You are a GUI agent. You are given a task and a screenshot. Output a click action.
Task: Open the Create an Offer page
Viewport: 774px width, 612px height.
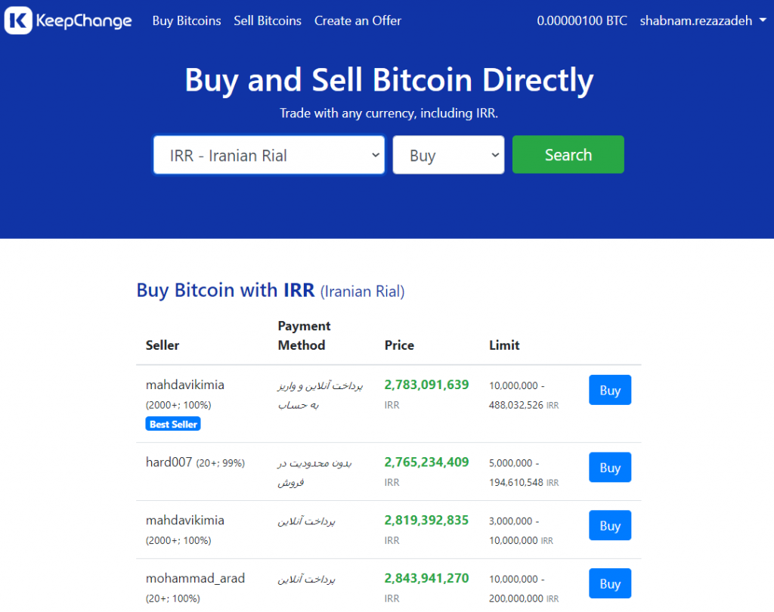tap(358, 21)
